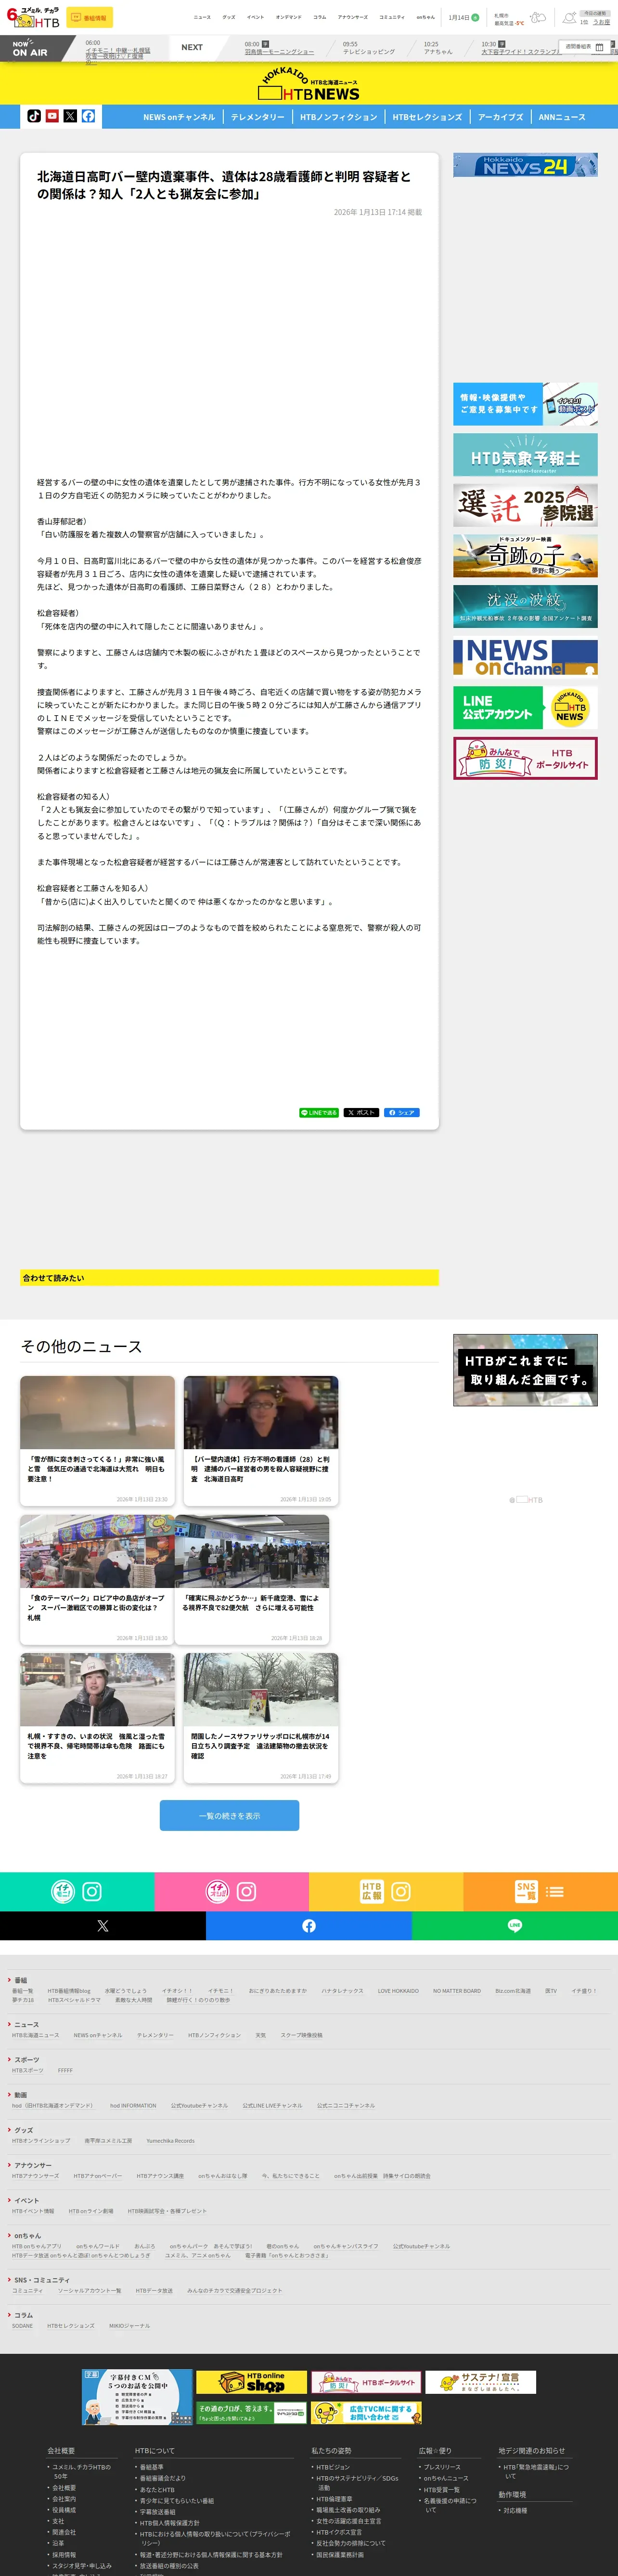This screenshot has height=2576, width=618.
Task: Open the X icon in news navigation bar
Action: 70,116
